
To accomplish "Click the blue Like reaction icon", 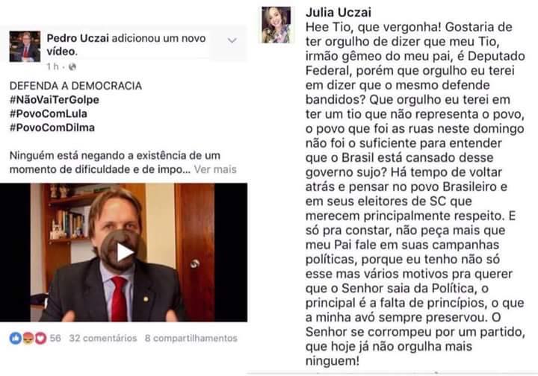I will (16, 338).
